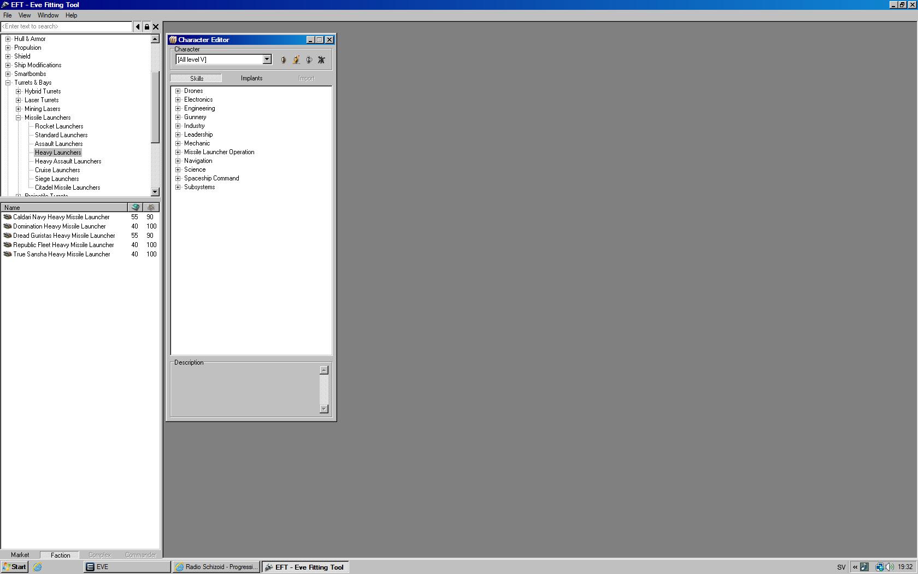Image resolution: width=918 pixels, height=574 pixels.
Task: Switch to the Skills tab
Action: tap(197, 78)
